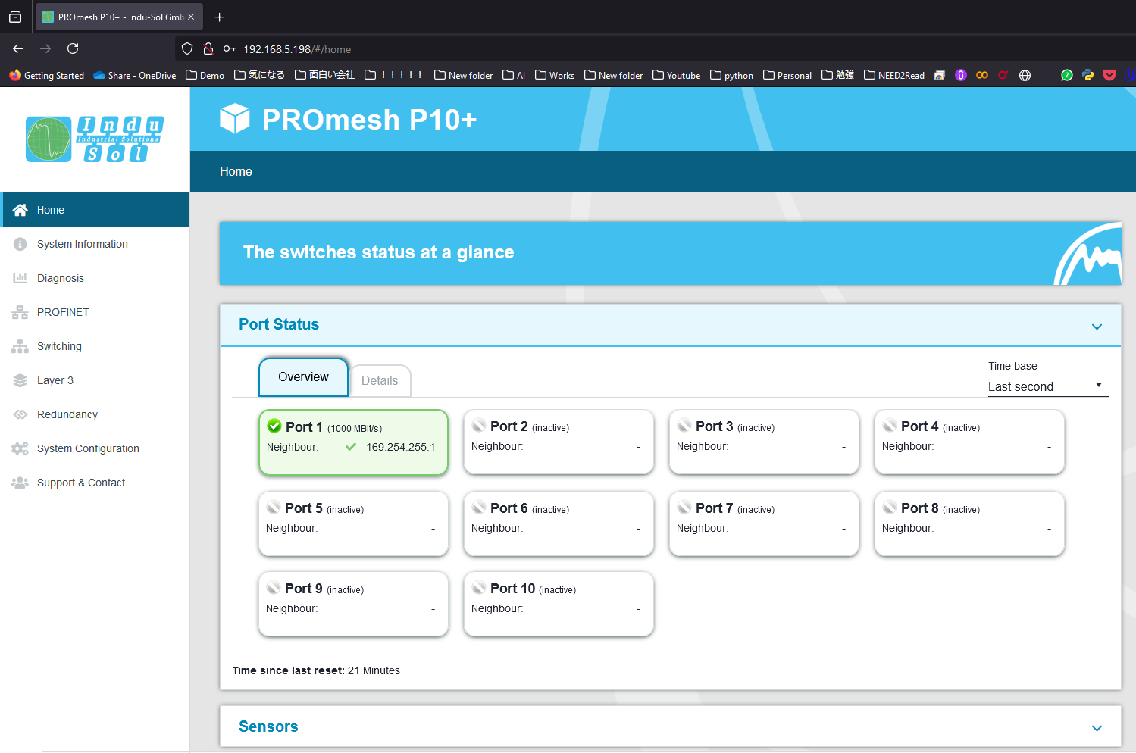Click the inactive status icon of Port 7
Viewport: 1136px width, 753px height.
click(x=684, y=508)
